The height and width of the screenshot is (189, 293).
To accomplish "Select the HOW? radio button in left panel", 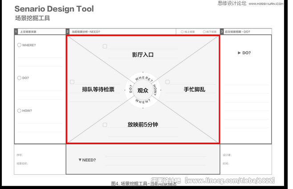I will click(x=19, y=111).
